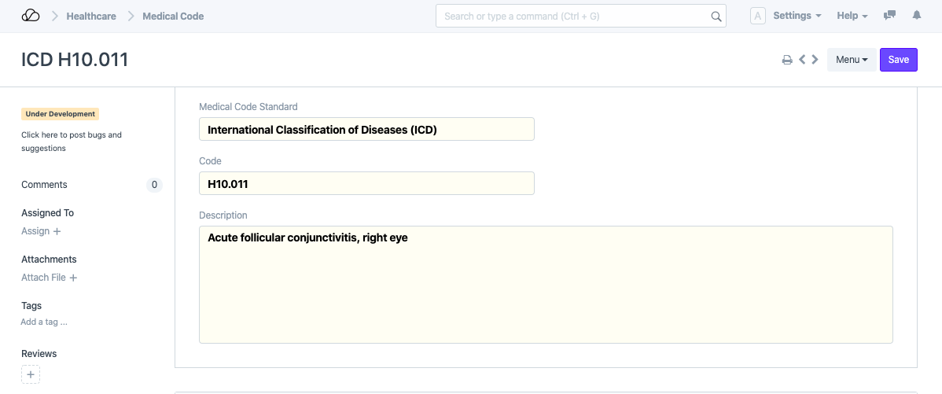Click the Add a tag field
Image resolution: width=942 pixels, height=394 pixels.
click(x=44, y=322)
